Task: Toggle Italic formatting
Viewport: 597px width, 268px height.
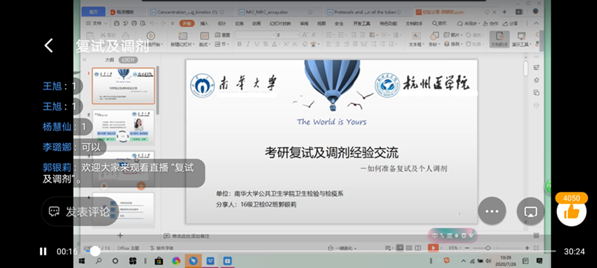Action: pyautogui.click(x=248, y=45)
